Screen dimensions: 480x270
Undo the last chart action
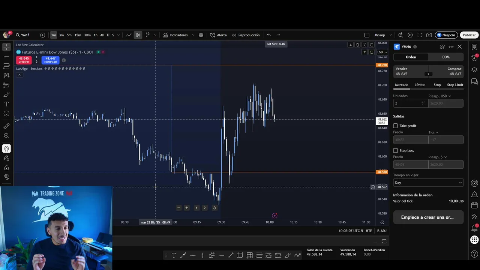click(x=269, y=35)
